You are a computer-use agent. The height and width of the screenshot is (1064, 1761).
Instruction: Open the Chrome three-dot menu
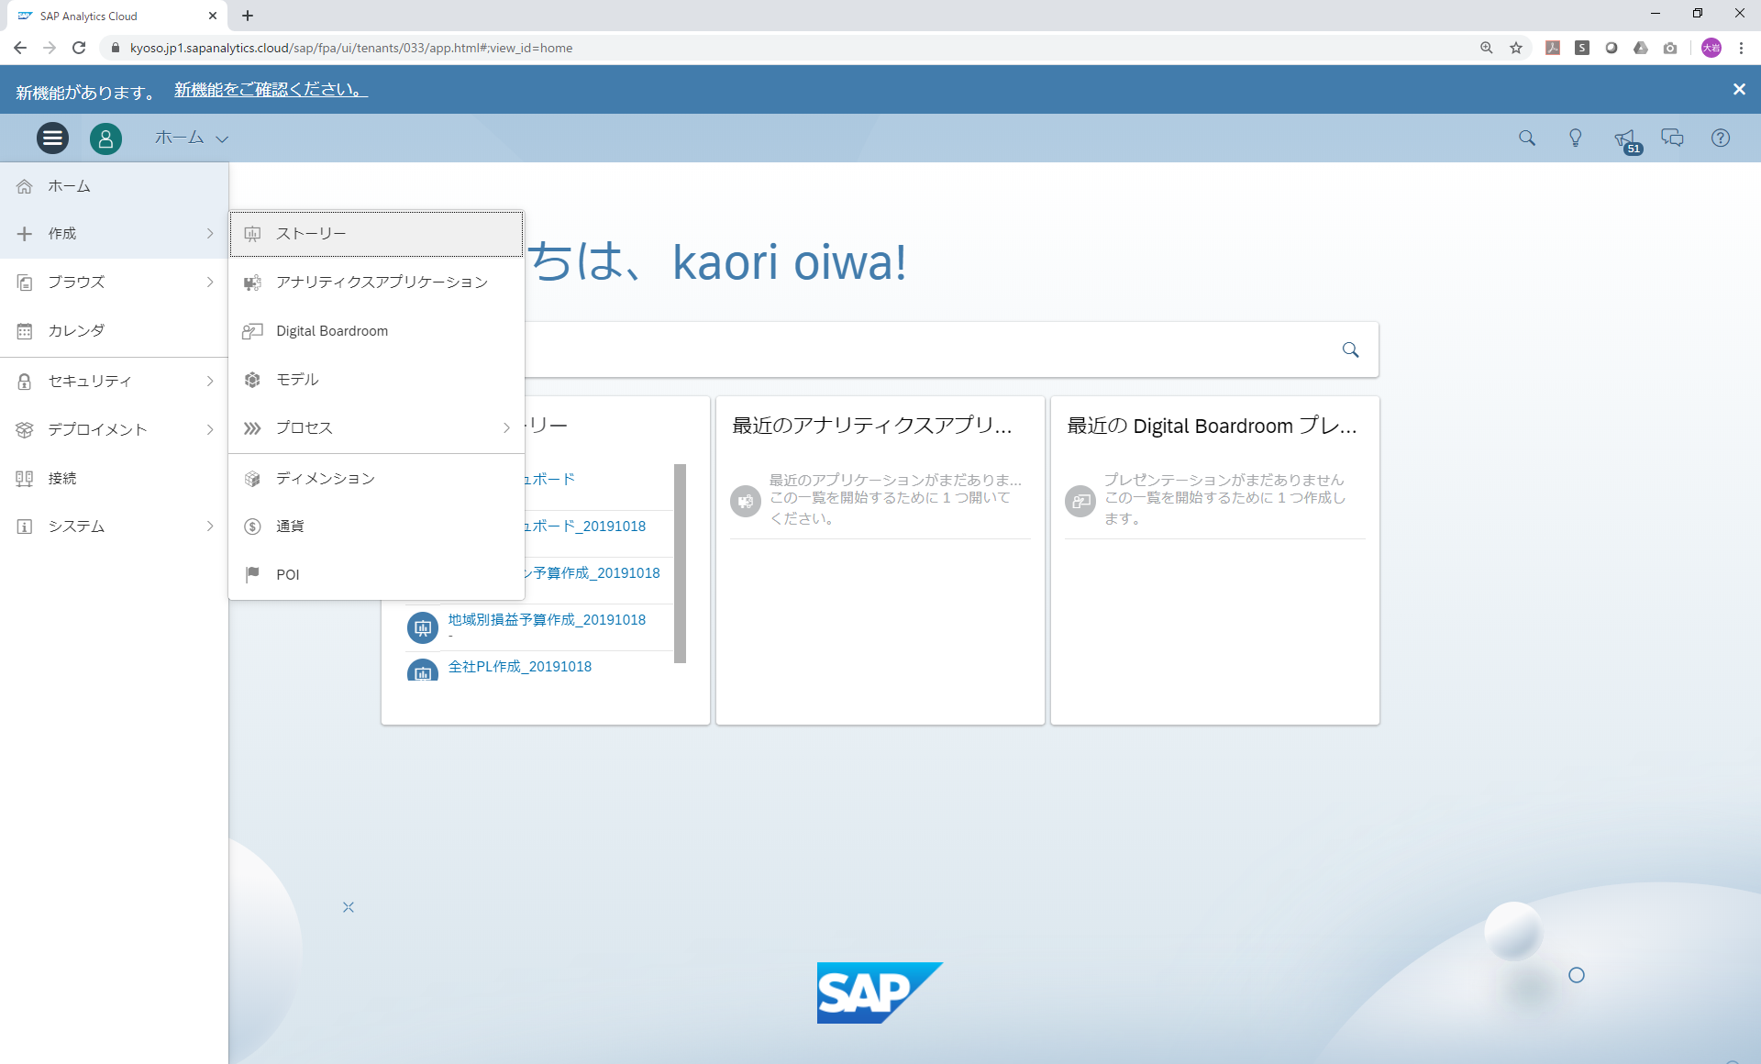[1741, 48]
